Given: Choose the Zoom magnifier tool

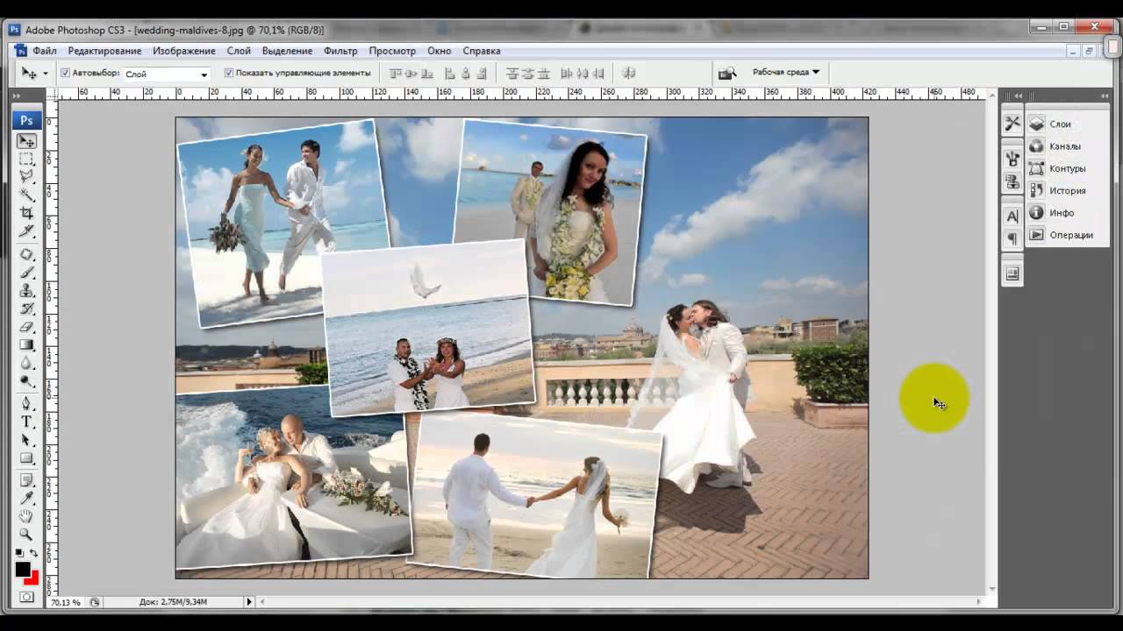Looking at the screenshot, I should pos(27,535).
